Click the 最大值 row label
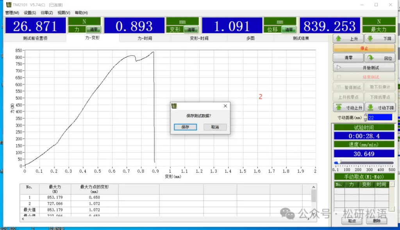Viewport: 400px width, 230px height. (30, 210)
